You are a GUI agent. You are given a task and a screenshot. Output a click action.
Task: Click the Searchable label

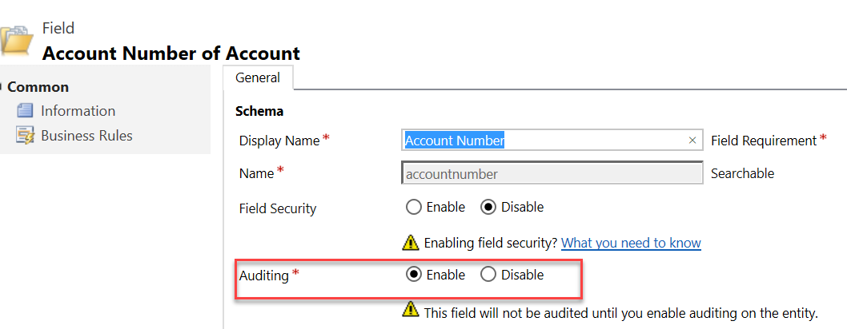742,173
